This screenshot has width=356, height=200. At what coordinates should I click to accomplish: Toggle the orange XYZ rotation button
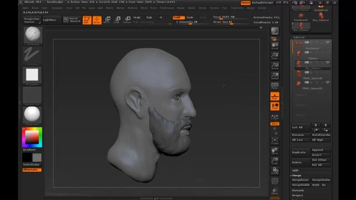tap(275, 123)
